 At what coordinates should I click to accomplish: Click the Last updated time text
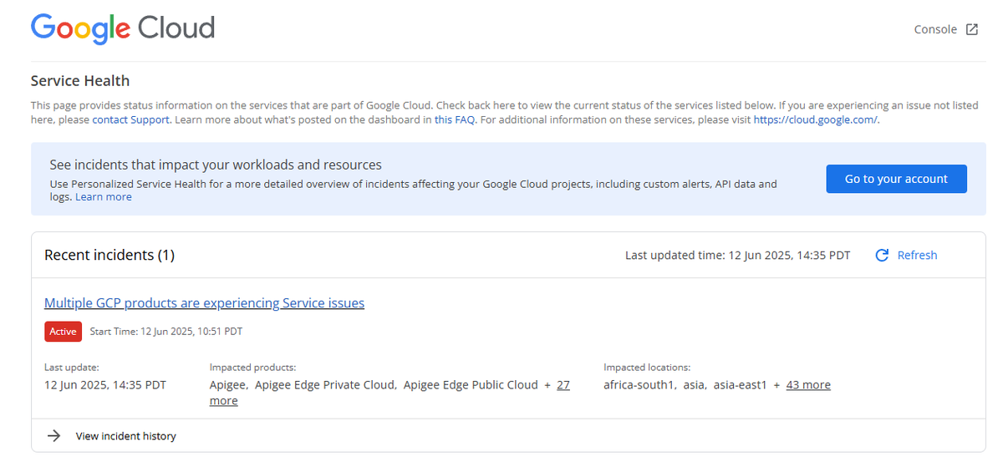point(738,255)
